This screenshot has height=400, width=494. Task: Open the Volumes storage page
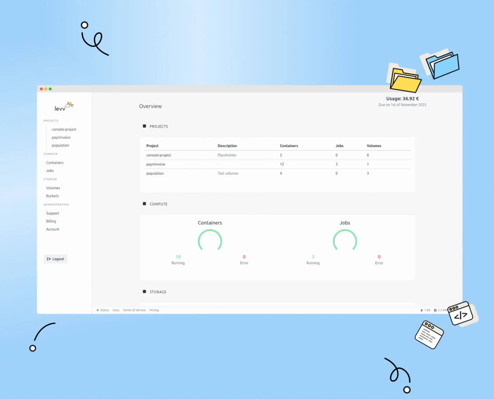53,188
